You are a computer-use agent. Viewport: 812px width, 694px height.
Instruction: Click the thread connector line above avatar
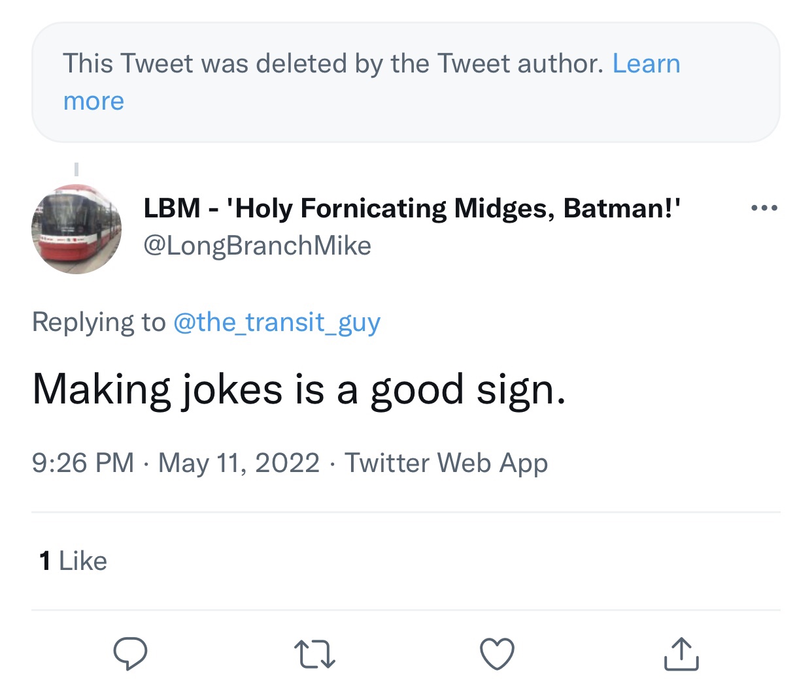point(76,169)
